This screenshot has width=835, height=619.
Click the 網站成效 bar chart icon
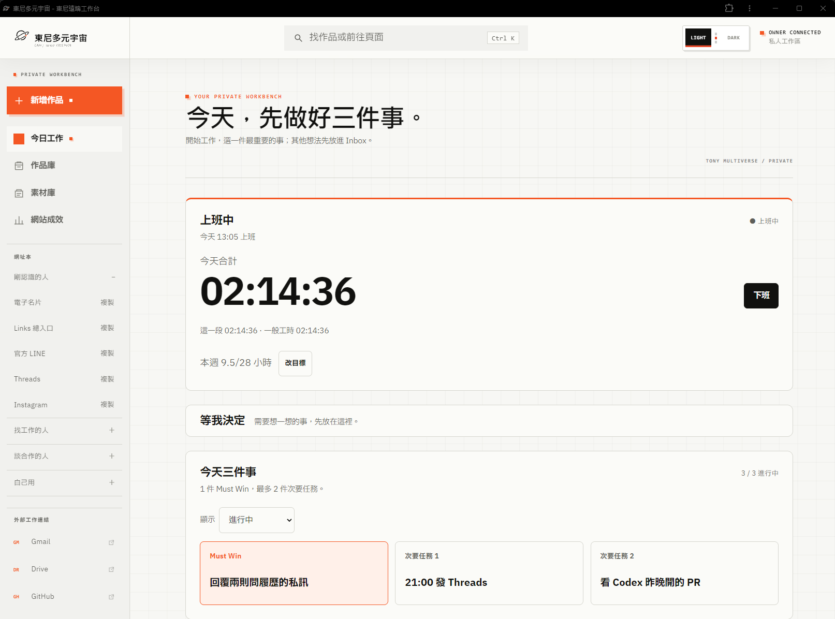(19, 220)
